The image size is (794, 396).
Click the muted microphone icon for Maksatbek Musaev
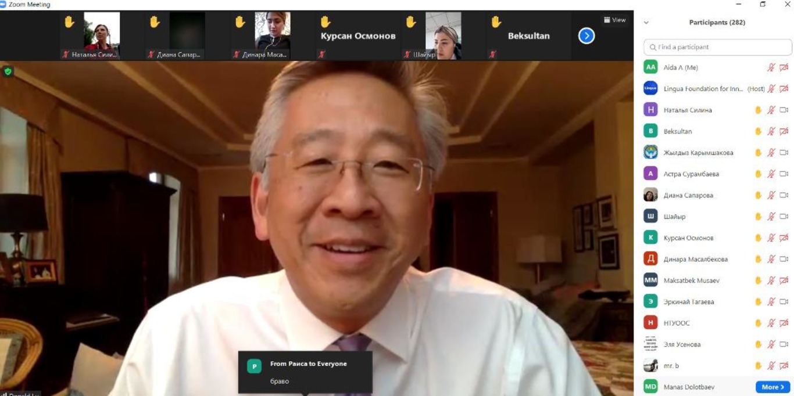pos(771,280)
